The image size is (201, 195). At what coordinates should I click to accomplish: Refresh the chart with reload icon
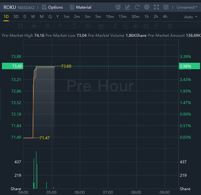137,7
